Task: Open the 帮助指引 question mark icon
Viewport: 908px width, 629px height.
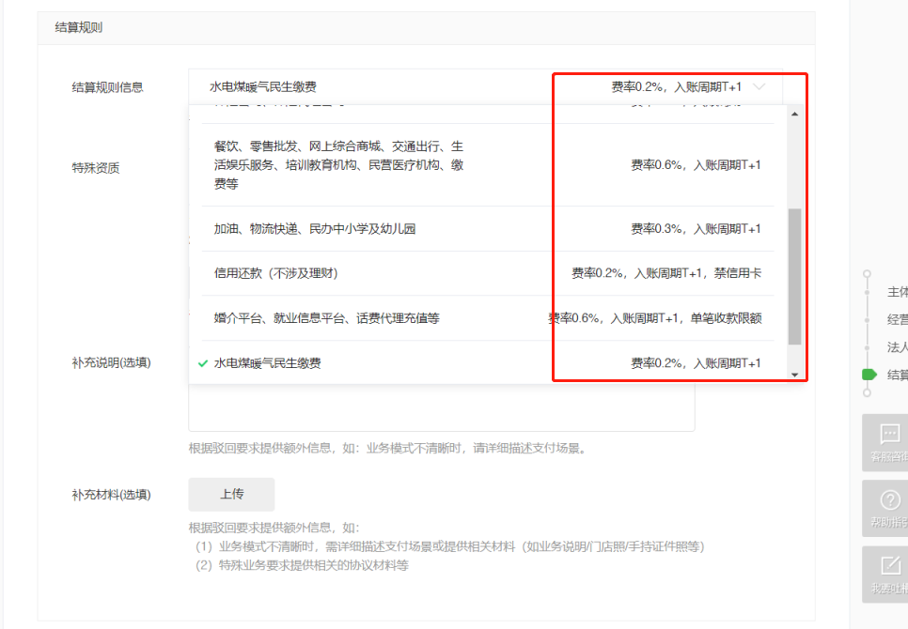Action: pos(888,499)
